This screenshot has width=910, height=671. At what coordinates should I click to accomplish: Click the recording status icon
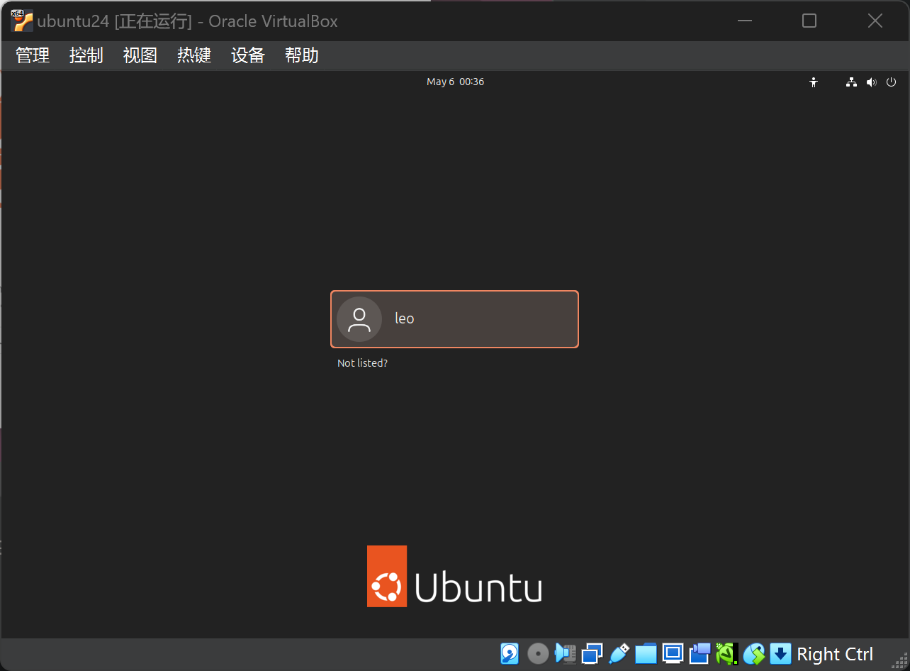point(700,653)
